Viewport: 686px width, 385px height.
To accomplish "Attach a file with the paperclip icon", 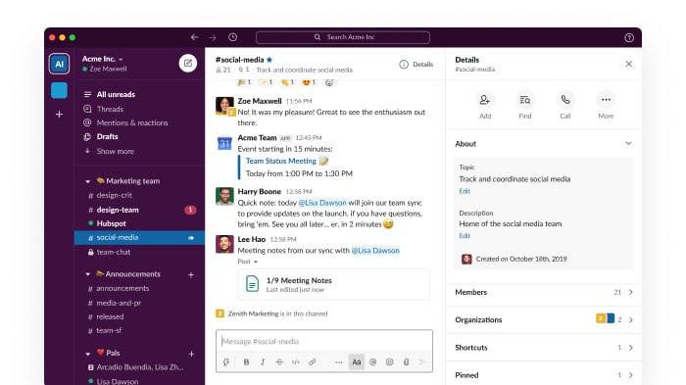I will coord(406,361).
